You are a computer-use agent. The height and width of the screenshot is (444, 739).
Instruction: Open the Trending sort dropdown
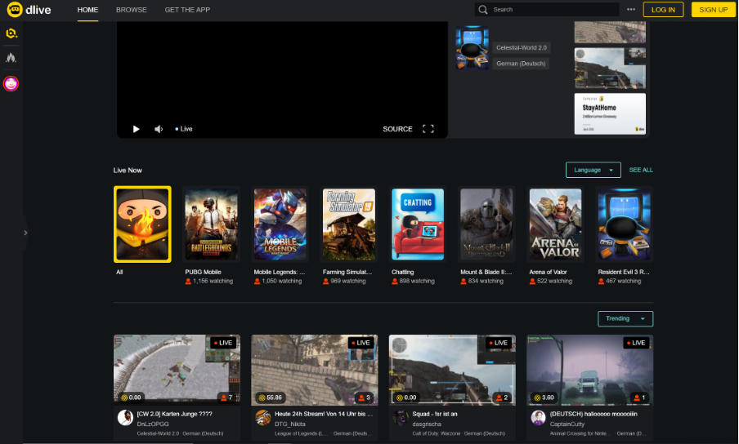click(625, 318)
